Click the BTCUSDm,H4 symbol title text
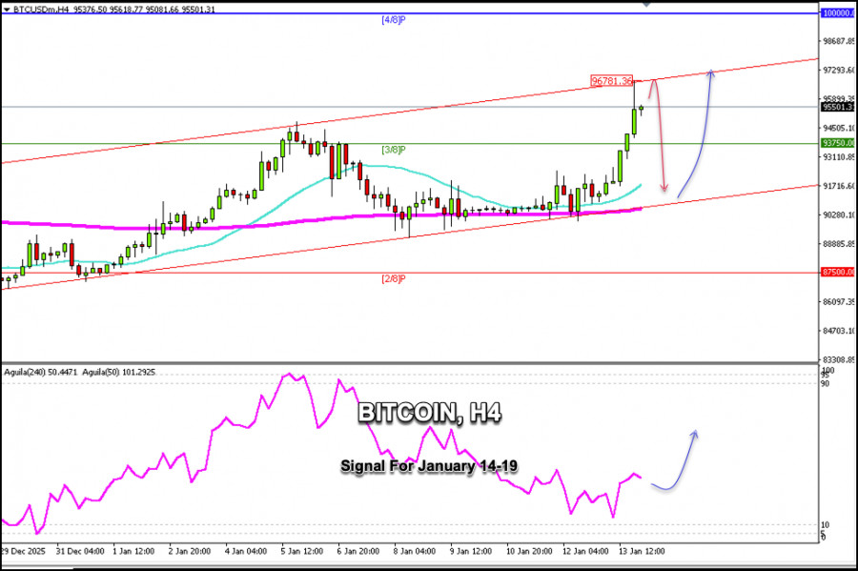Viewport: 858px width, 571px height. tap(41, 10)
